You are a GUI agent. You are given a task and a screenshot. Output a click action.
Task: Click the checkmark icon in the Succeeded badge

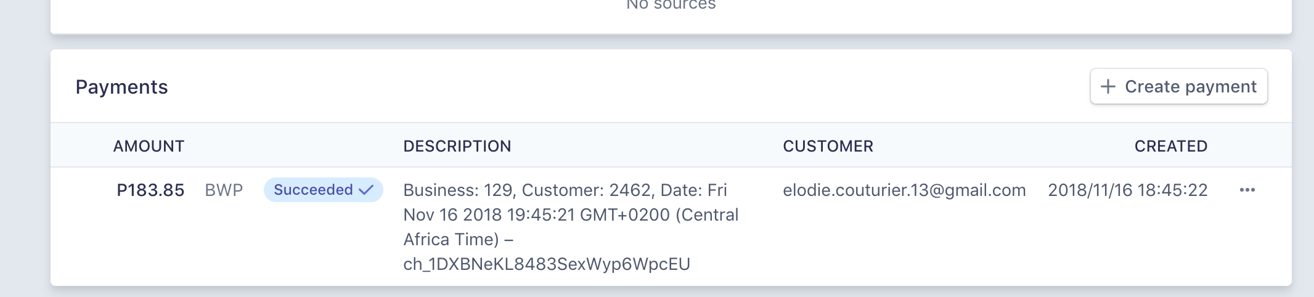tap(366, 190)
